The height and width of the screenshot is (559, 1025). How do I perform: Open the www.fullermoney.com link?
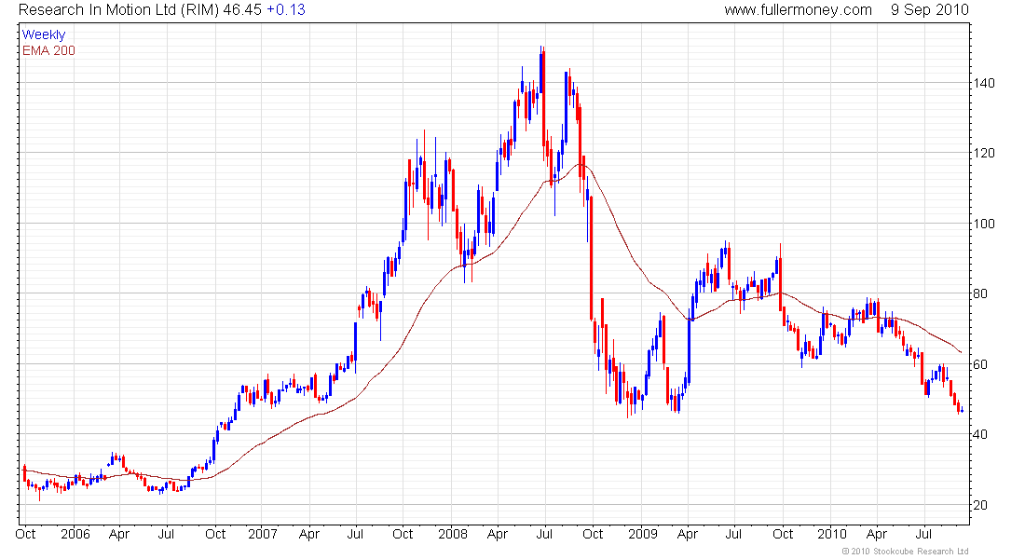(798, 10)
